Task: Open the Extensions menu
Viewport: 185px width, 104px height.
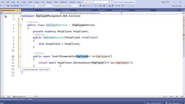Action: pos(64,2)
